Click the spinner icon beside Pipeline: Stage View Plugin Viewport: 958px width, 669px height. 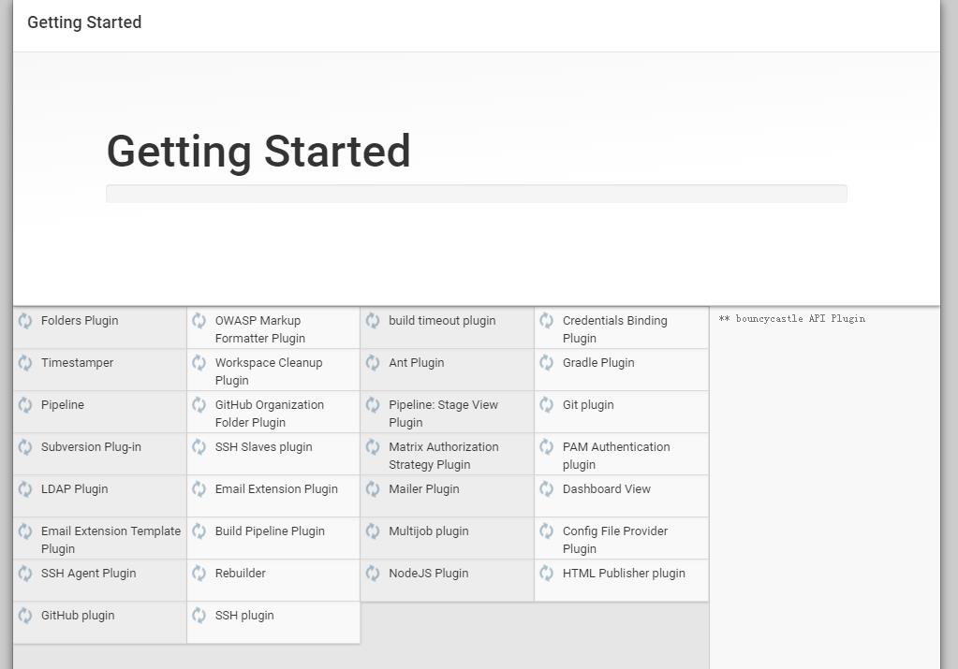pyautogui.click(x=373, y=405)
